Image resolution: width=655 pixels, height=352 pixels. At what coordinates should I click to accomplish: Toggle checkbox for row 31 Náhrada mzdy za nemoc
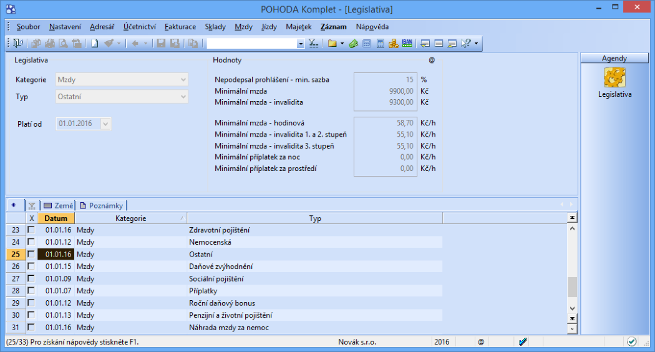pyautogui.click(x=31, y=327)
